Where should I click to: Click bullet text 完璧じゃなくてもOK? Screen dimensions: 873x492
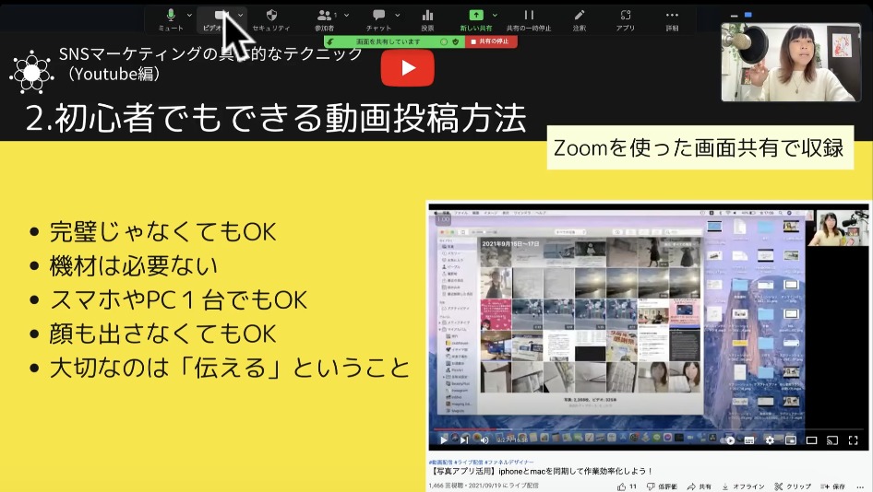click(x=162, y=232)
